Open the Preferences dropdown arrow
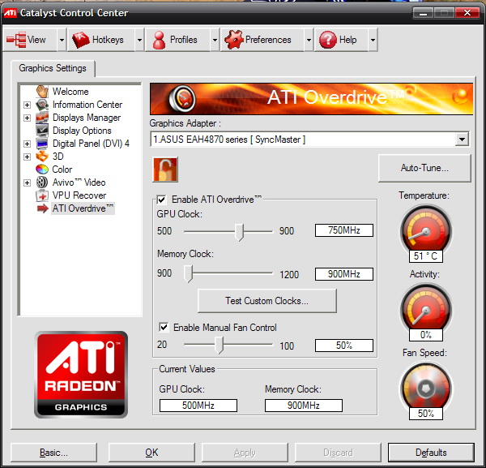Viewport: 486px width, 468px height. pos(309,40)
